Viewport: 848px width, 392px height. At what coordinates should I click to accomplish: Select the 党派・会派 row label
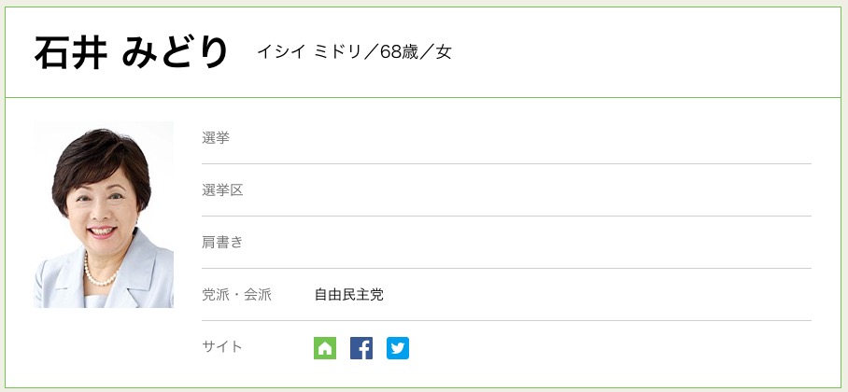pos(236,295)
